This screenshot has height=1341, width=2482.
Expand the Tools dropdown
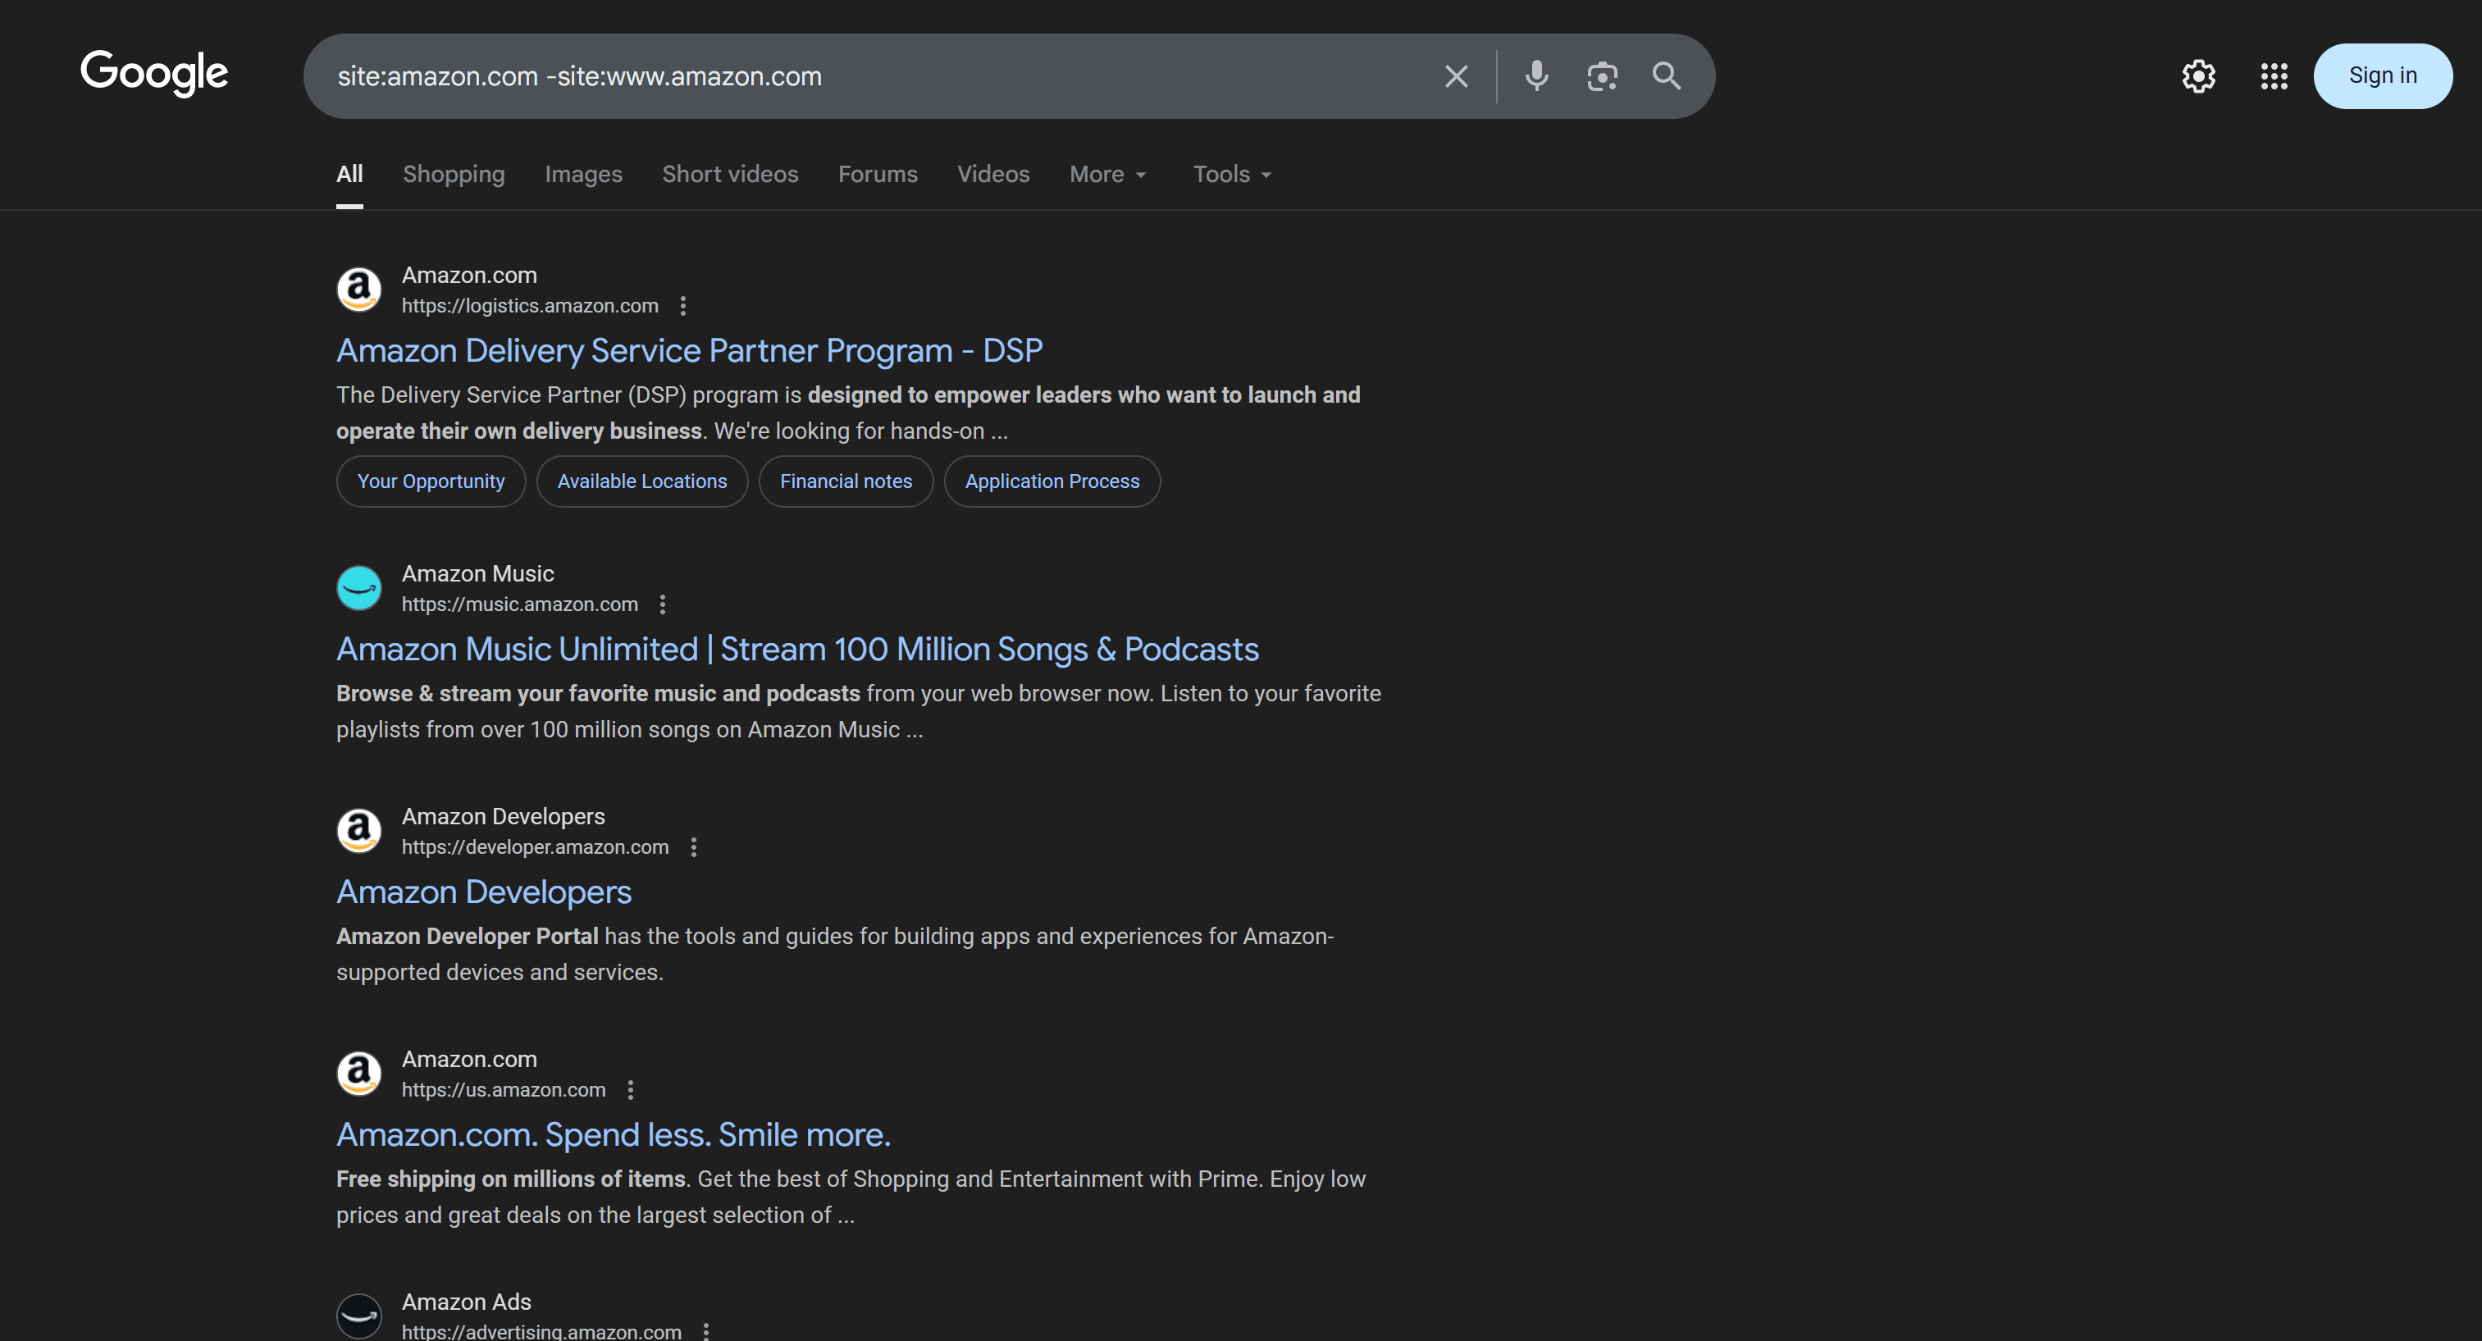1230,175
